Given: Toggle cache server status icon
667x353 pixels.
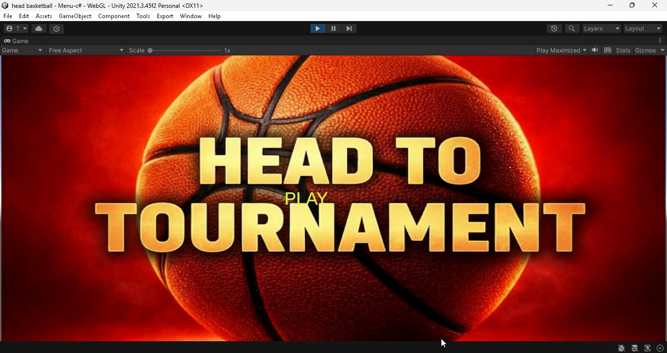Looking at the screenshot, I should tap(635, 348).
